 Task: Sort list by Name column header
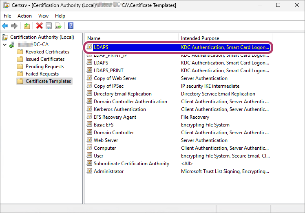pyautogui.click(x=130, y=38)
